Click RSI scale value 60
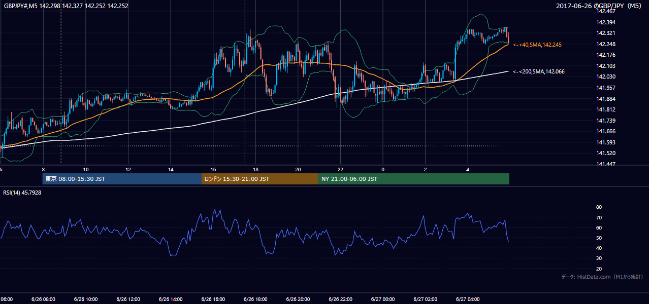The width and height of the screenshot is (649, 304). [x=599, y=227]
